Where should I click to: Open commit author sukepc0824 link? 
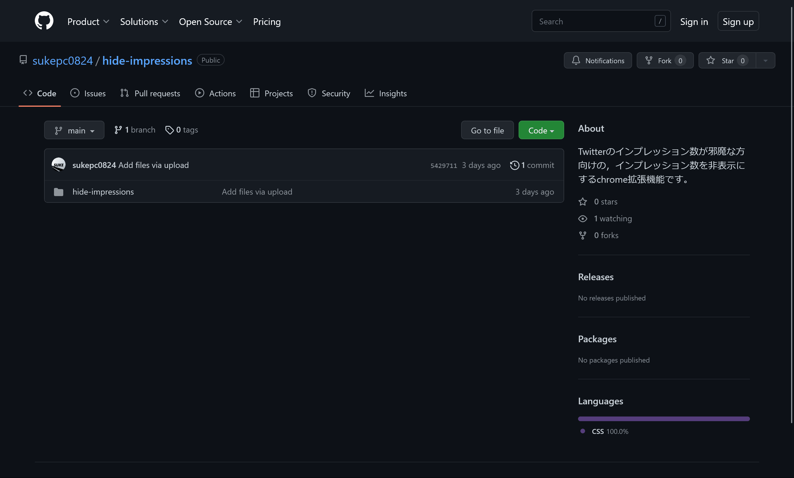coord(94,165)
